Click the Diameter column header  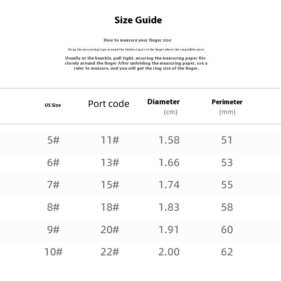(x=164, y=102)
